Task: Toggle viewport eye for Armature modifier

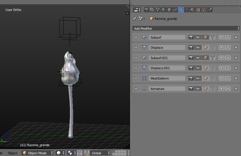Action: click(198, 89)
